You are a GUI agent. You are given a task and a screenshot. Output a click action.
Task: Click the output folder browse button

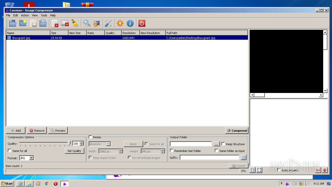click(216, 144)
